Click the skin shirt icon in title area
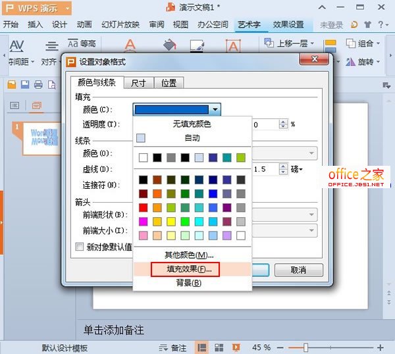395x354 pixels. 367,24
